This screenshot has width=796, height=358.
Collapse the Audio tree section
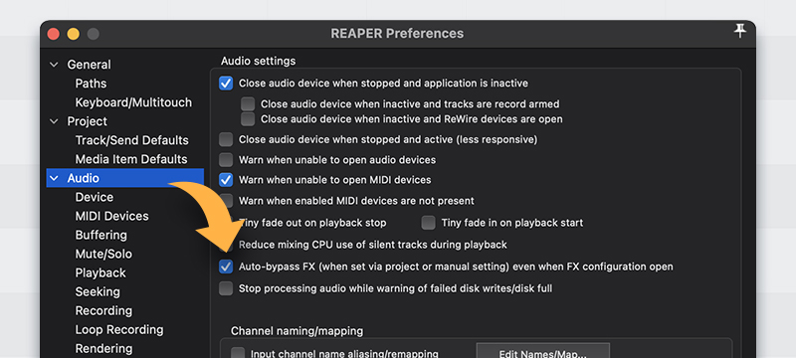tap(54, 178)
